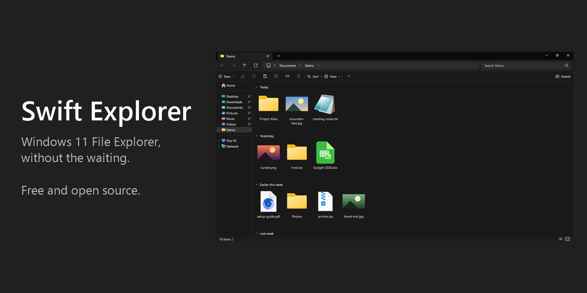Select the meeting-notes.txt file

pos(325,108)
